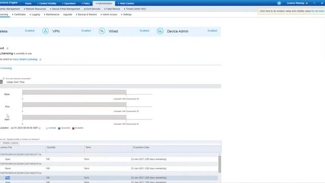Expand Device Portal Management submenu

coord(65,9)
